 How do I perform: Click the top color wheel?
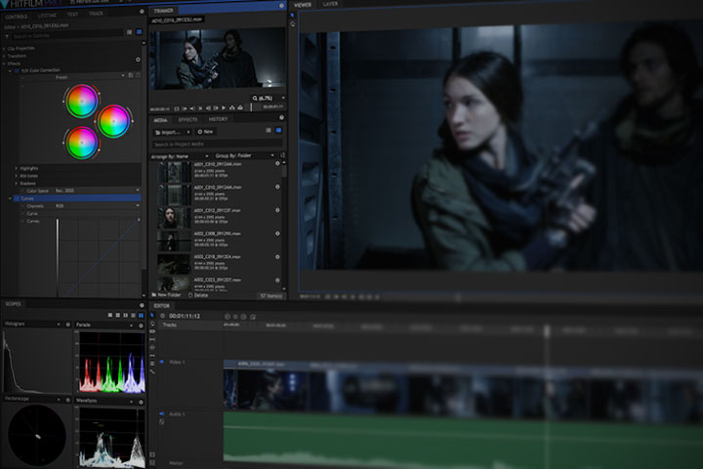81,100
